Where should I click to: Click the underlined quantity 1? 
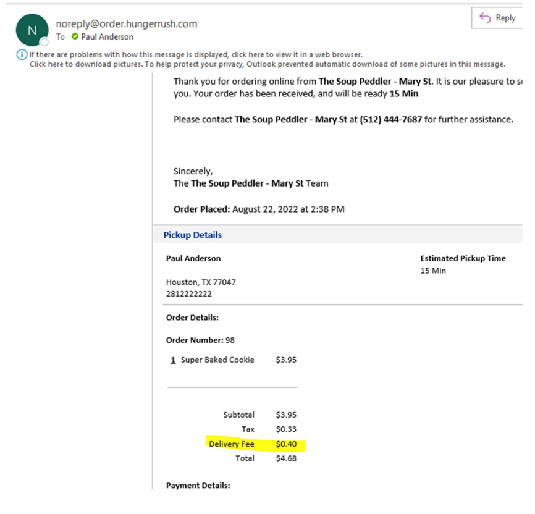tap(174, 360)
